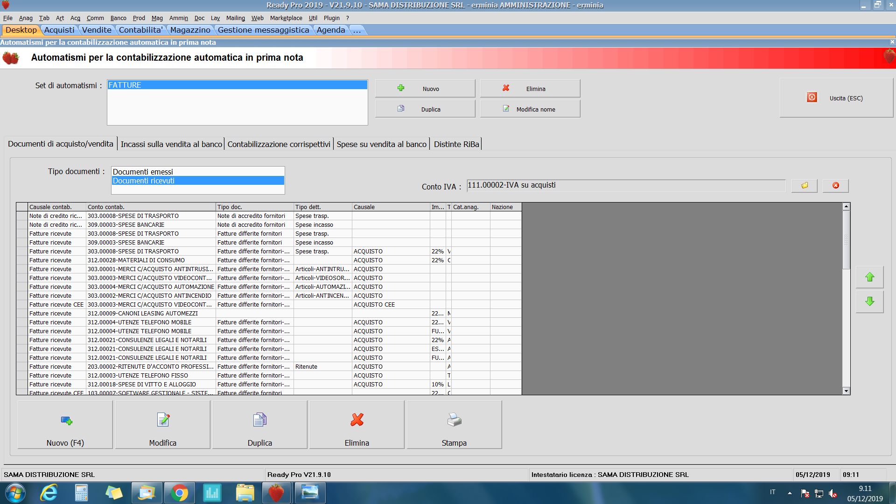Show hidden tray icons arrow
The image size is (896, 504).
point(790,493)
